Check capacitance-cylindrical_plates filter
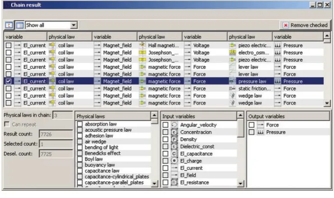The width and height of the screenshot is (334, 198). tap(80, 176)
